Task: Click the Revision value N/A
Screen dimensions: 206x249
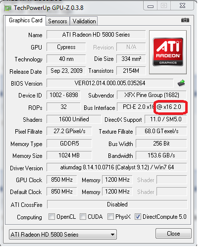Action: 131,47
